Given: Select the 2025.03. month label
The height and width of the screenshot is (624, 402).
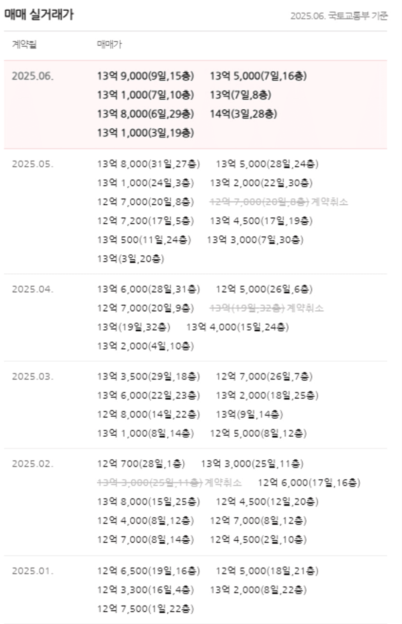Looking at the screenshot, I should point(33,377).
